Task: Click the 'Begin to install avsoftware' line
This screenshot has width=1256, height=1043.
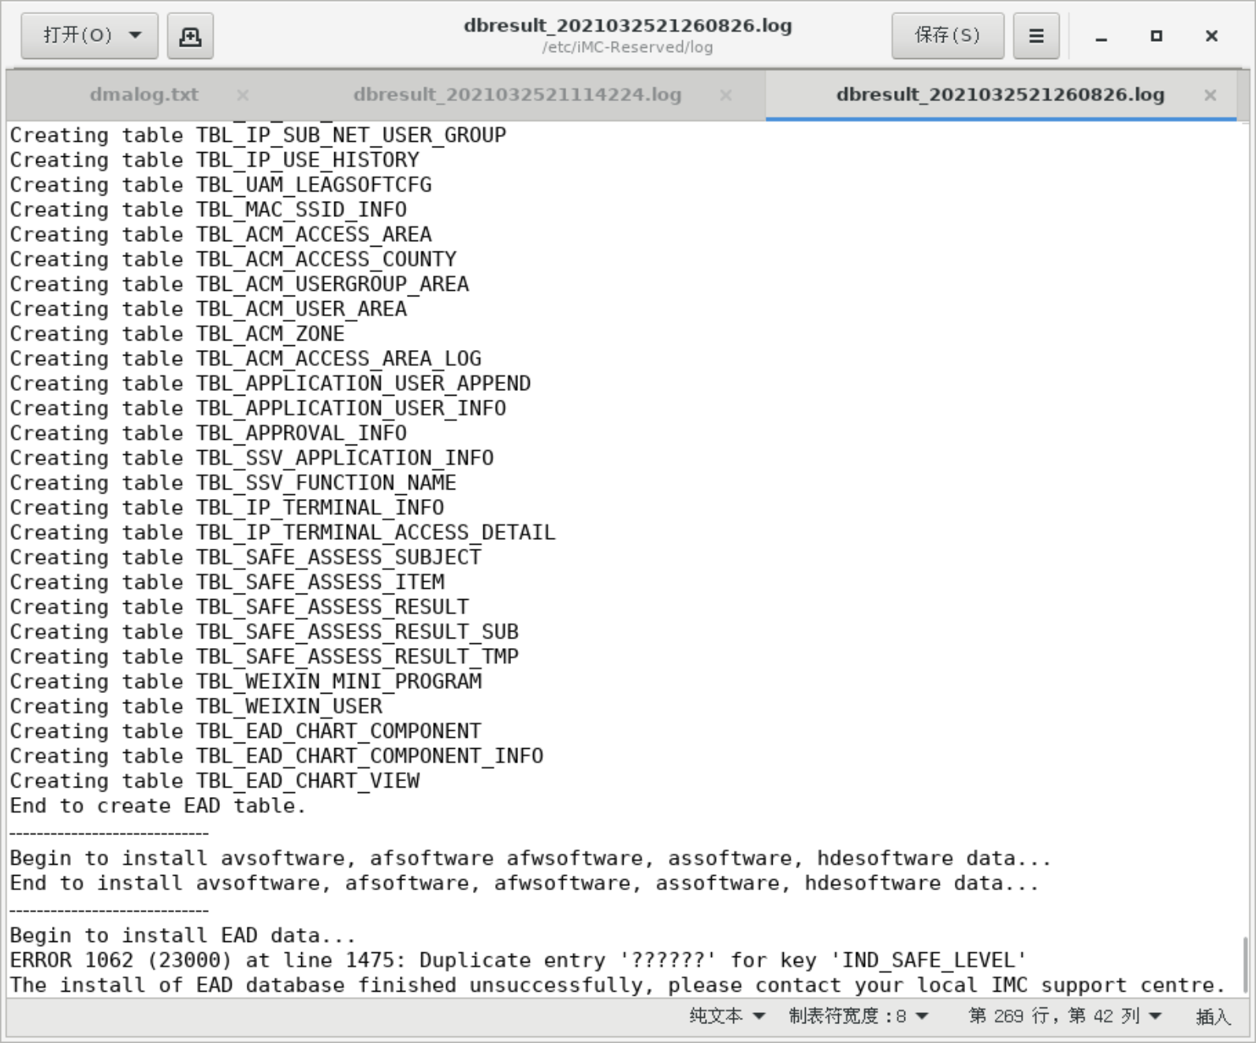Action: [531, 859]
